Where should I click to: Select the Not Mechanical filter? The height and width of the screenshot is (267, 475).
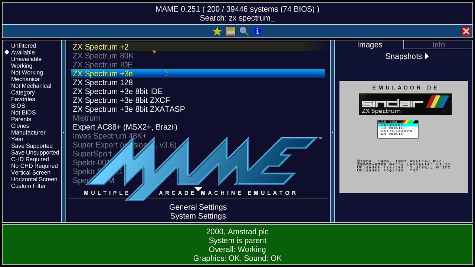[31, 86]
